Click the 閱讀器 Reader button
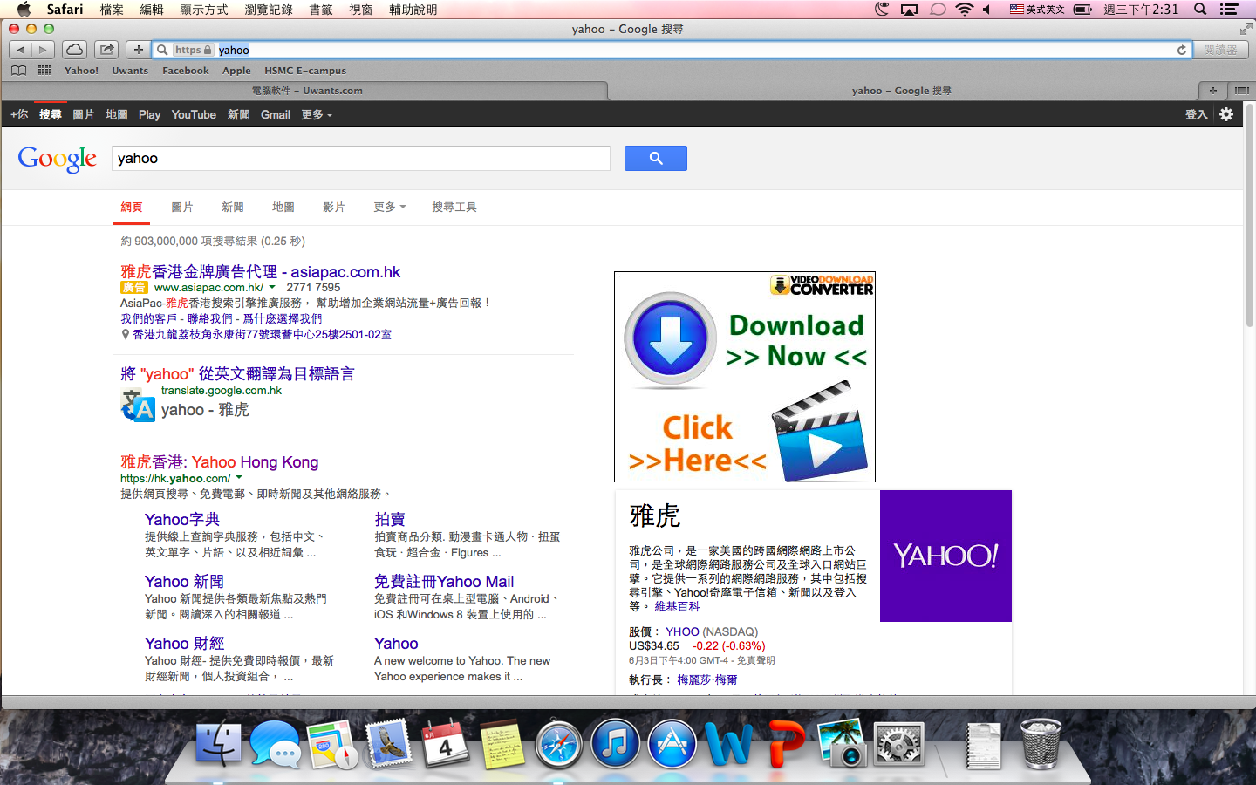 1220,50
